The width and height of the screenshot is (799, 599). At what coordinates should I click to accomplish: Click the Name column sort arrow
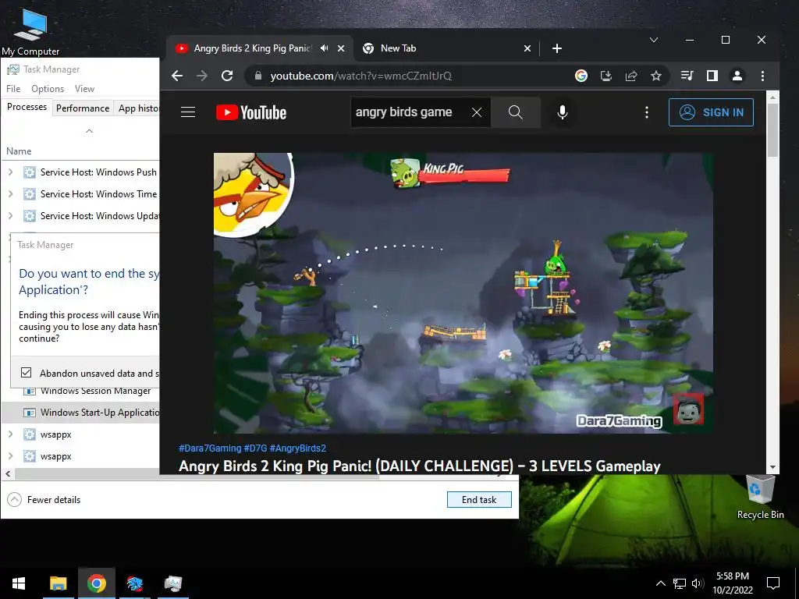(89, 131)
